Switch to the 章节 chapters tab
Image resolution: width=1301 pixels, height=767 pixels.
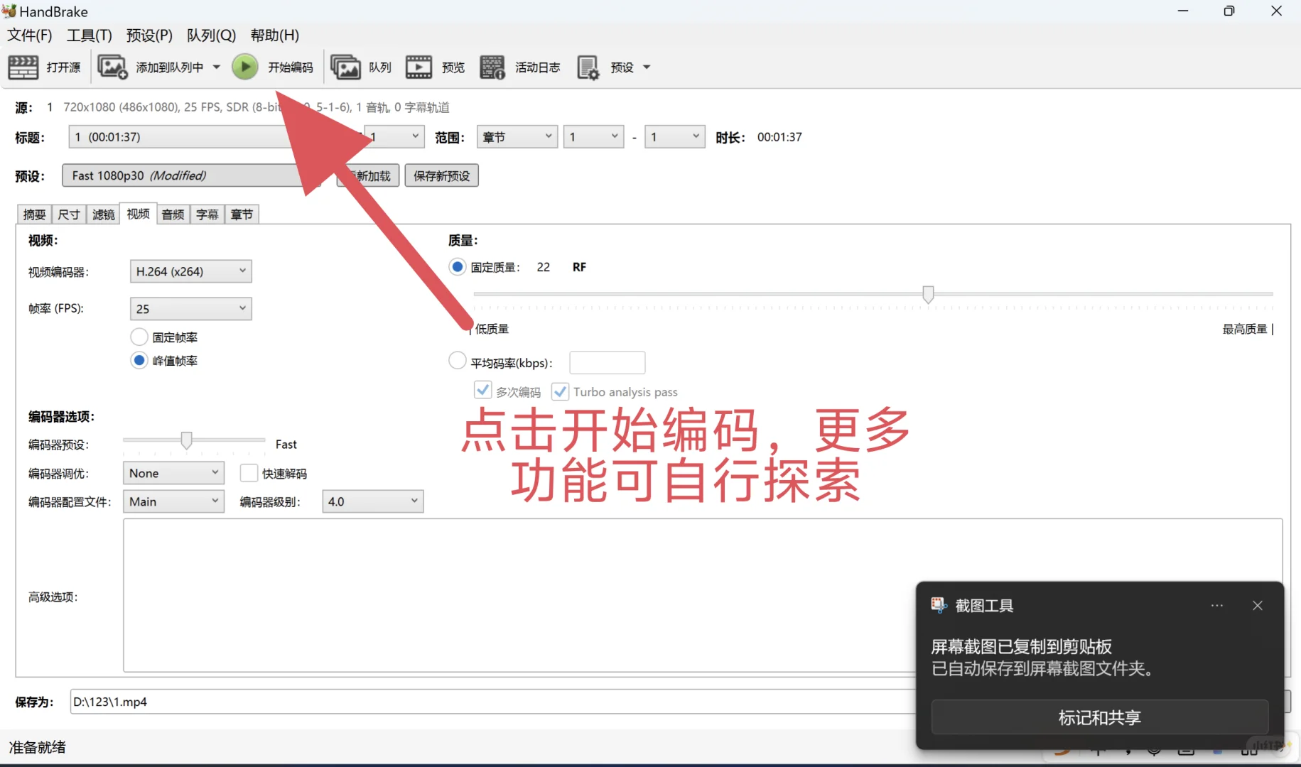coord(242,214)
